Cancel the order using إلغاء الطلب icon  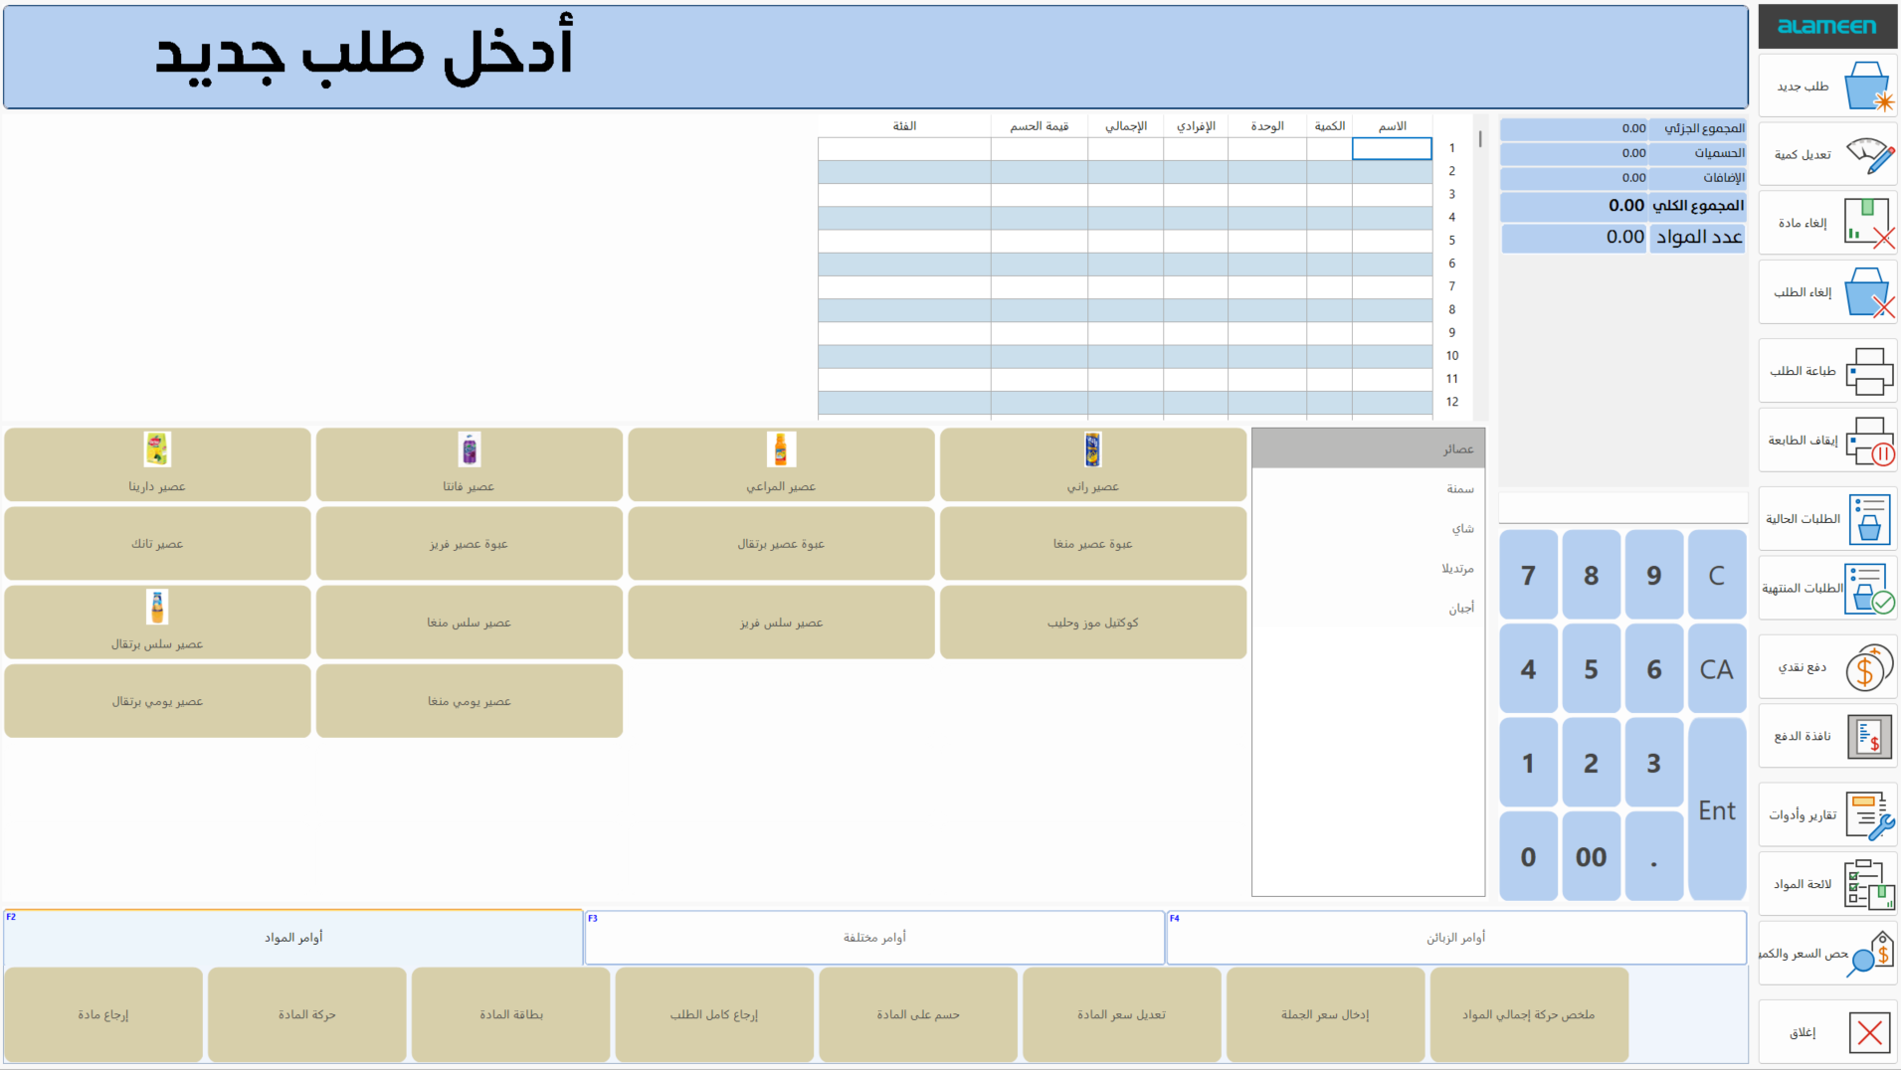coord(1827,293)
